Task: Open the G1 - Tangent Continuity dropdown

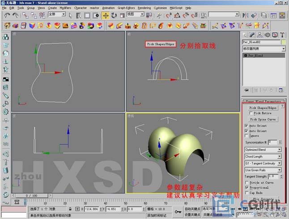Action: point(263,163)
